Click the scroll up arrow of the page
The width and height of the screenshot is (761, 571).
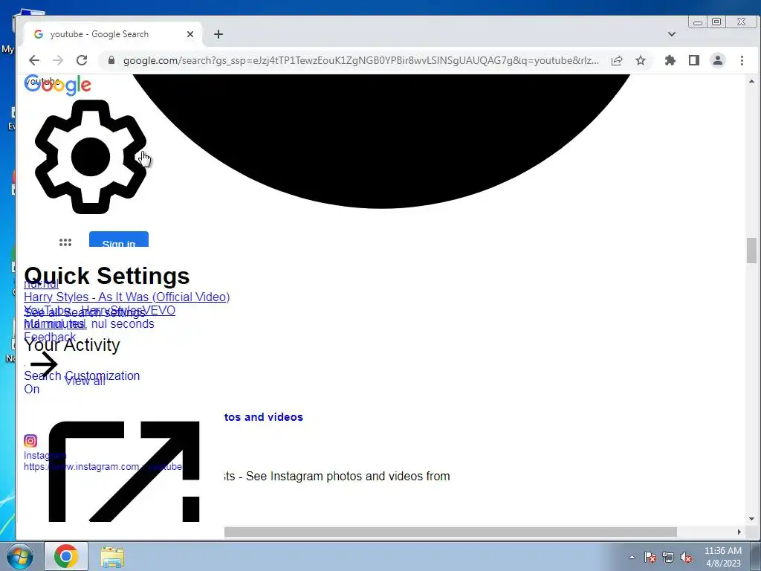pos(751,81)
